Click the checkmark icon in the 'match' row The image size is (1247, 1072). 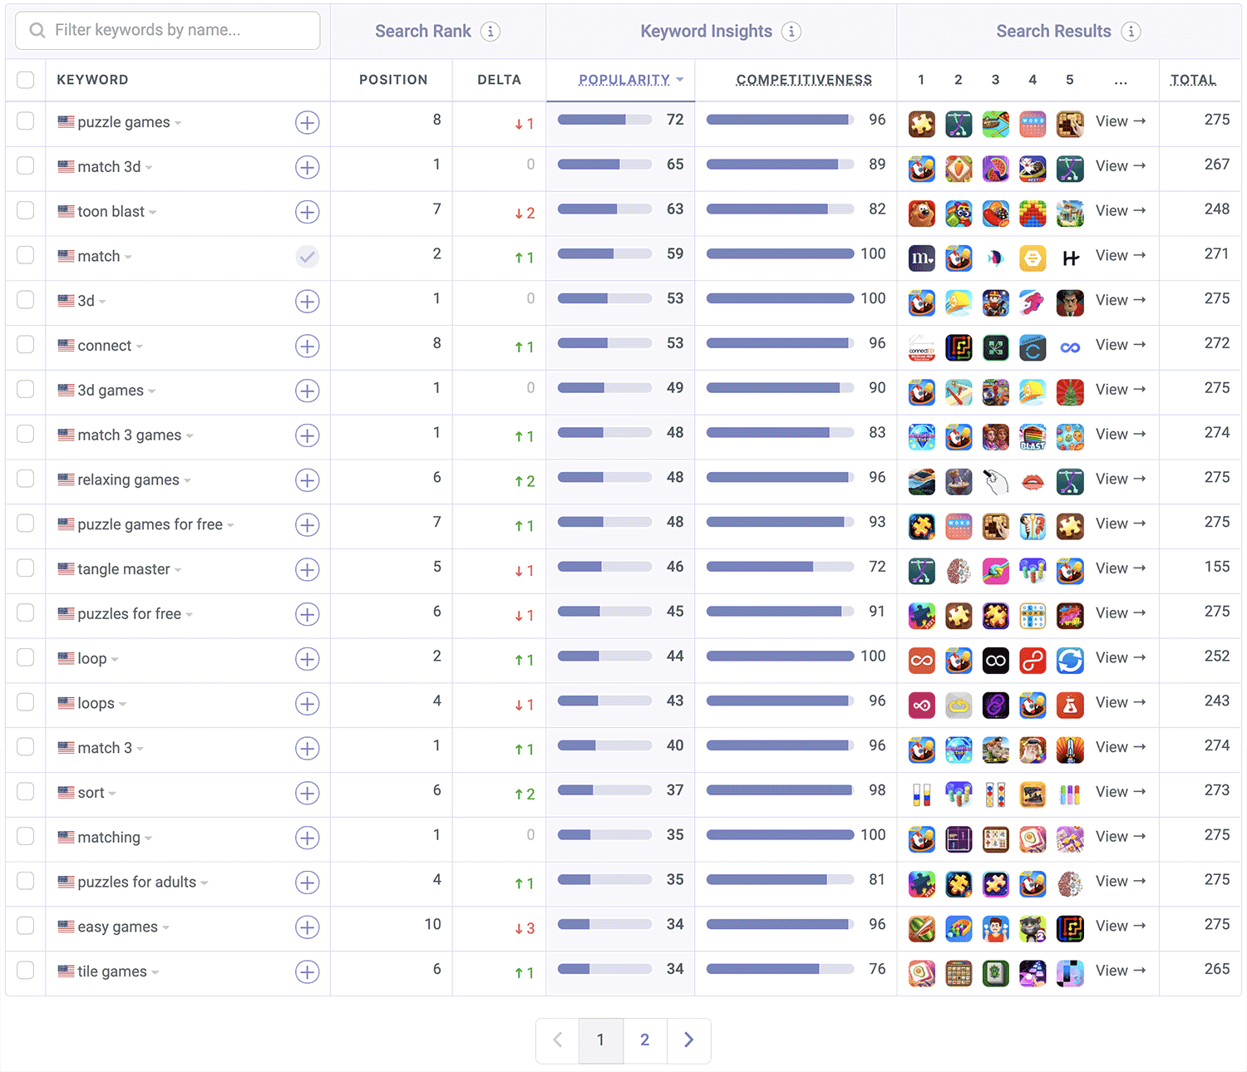308,257
